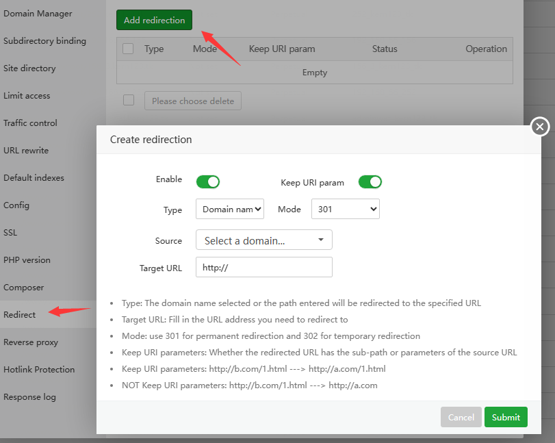Go to URL rewrite section
The image size is (555, 443).
(25, 150)
